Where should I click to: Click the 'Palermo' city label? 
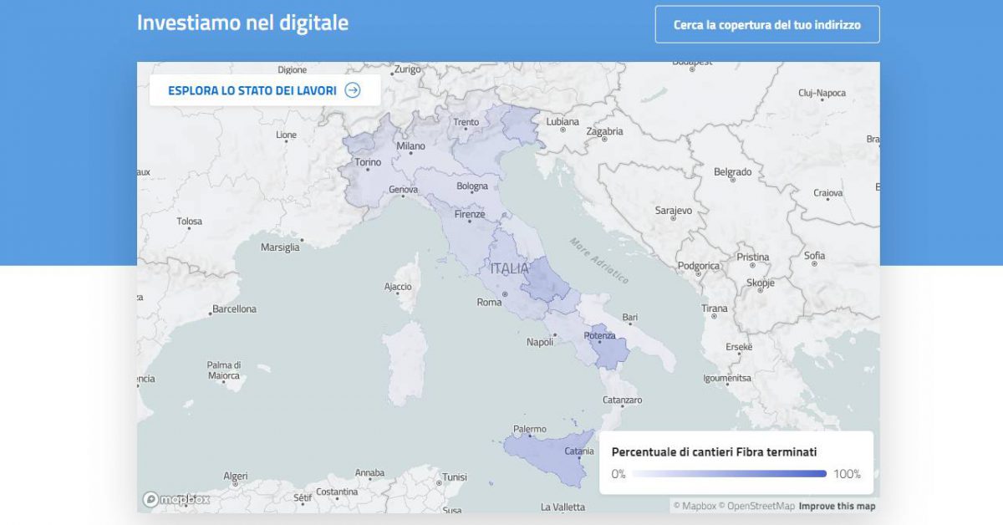529,430
